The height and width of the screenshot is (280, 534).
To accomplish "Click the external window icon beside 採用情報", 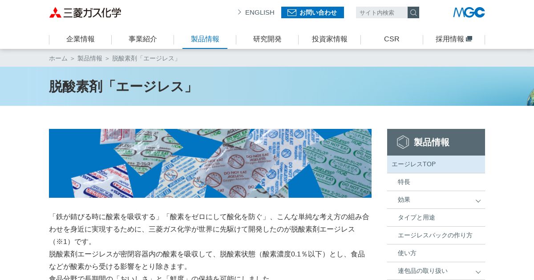I will (469, 39).
